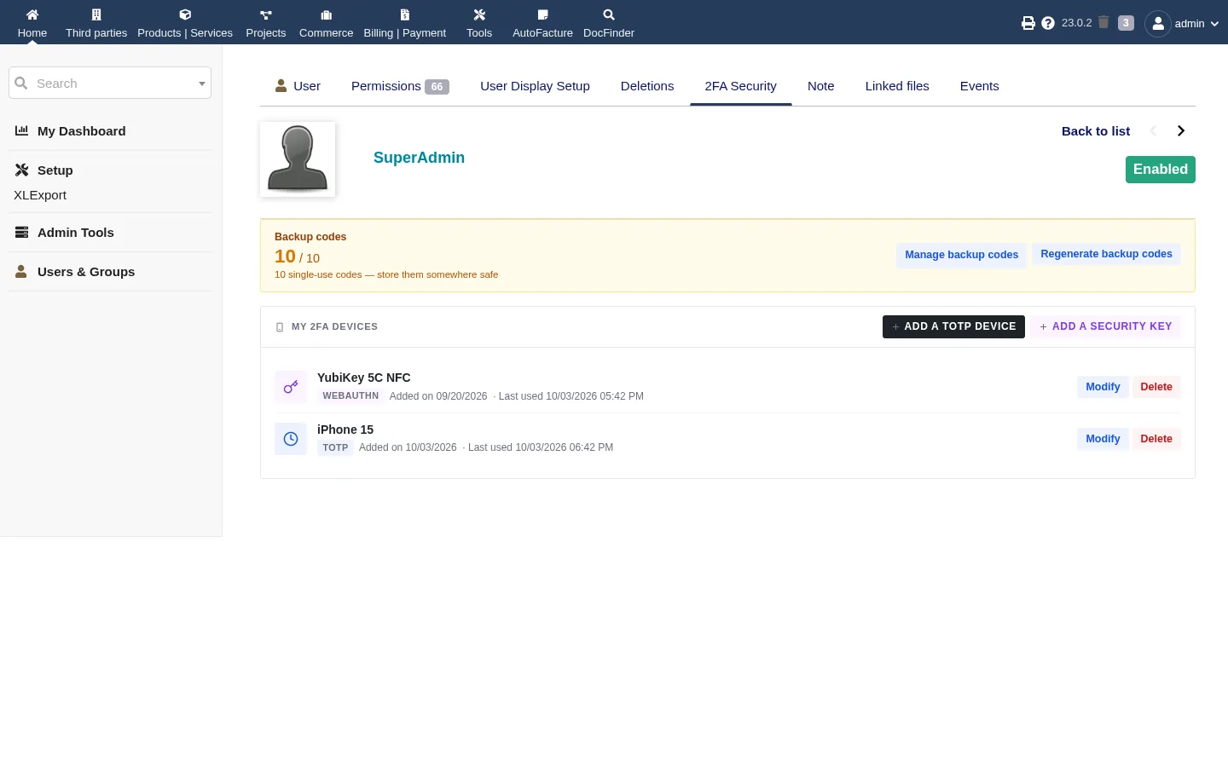Click Add a TOTP device button
This screenshot has width=1228, height=767.
[953, 326]
